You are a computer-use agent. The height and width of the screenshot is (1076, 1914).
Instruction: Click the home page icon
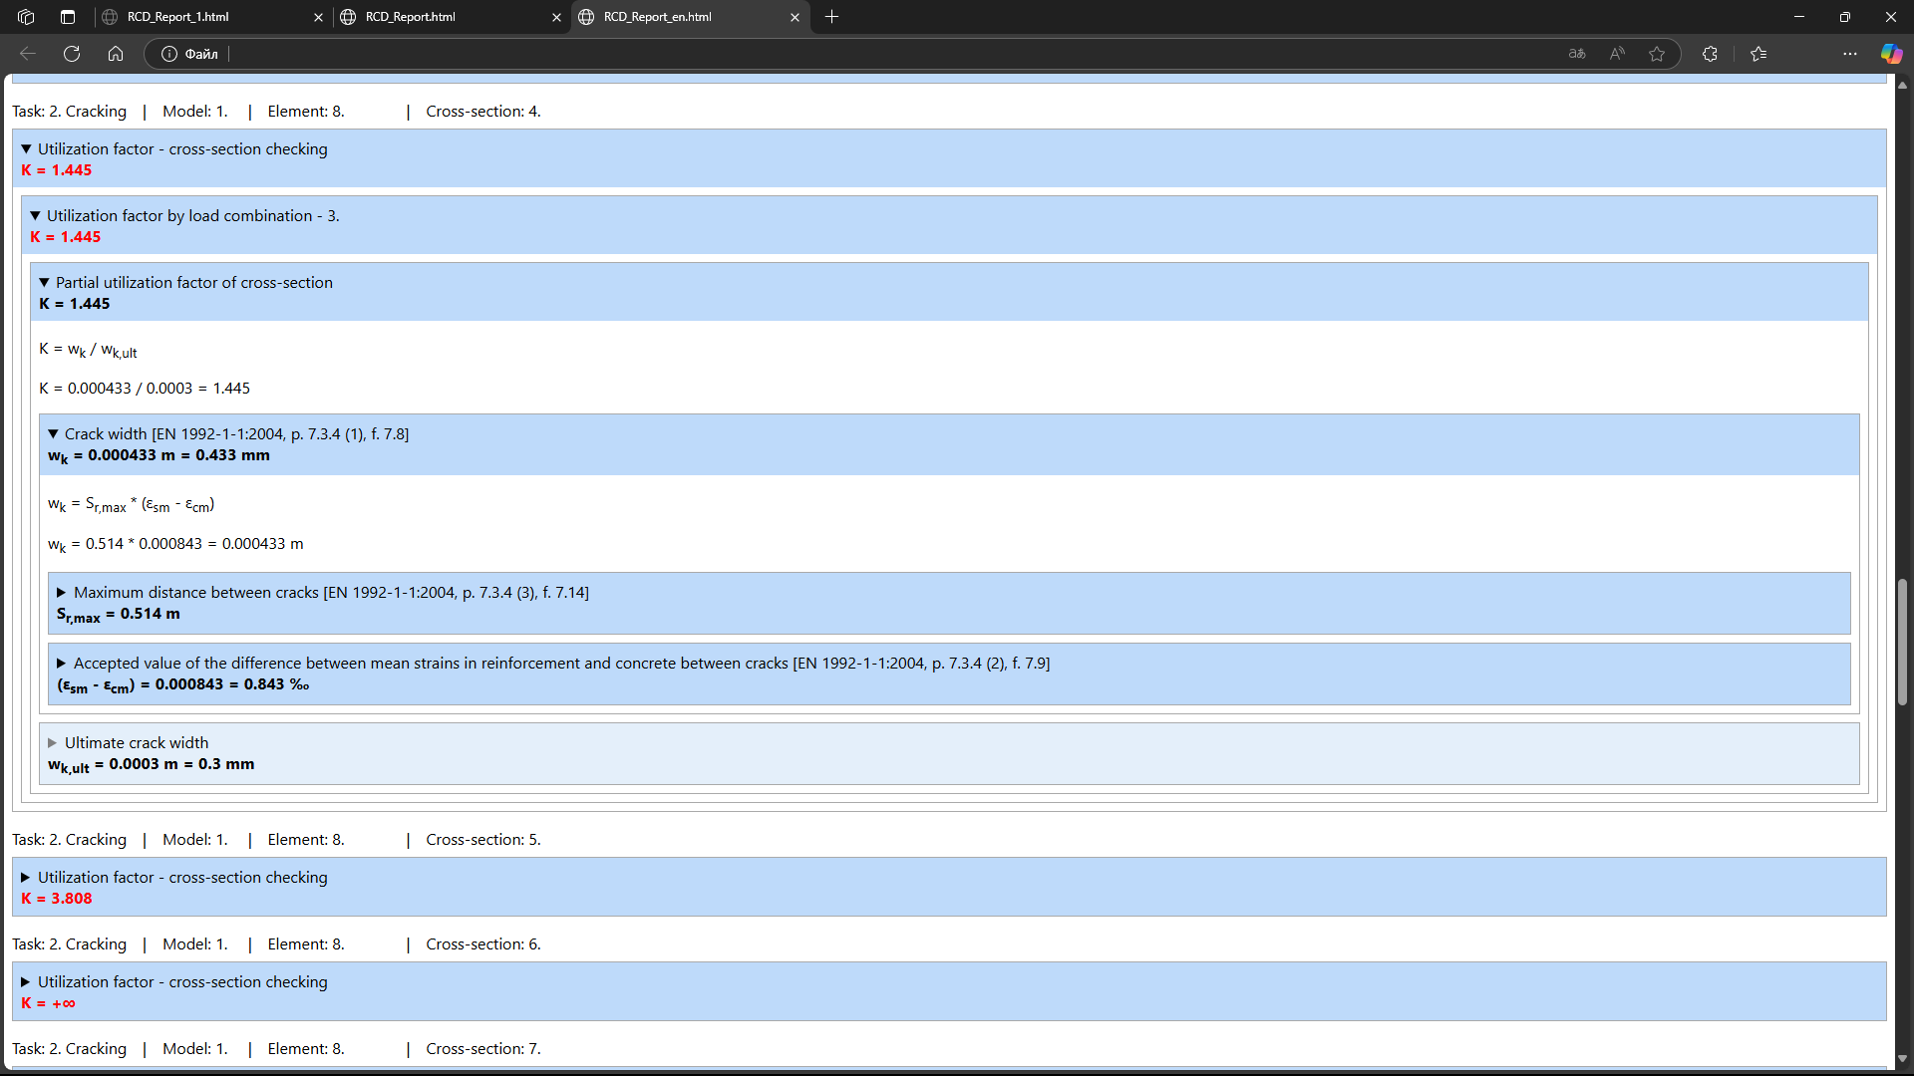tap(116, 54)
